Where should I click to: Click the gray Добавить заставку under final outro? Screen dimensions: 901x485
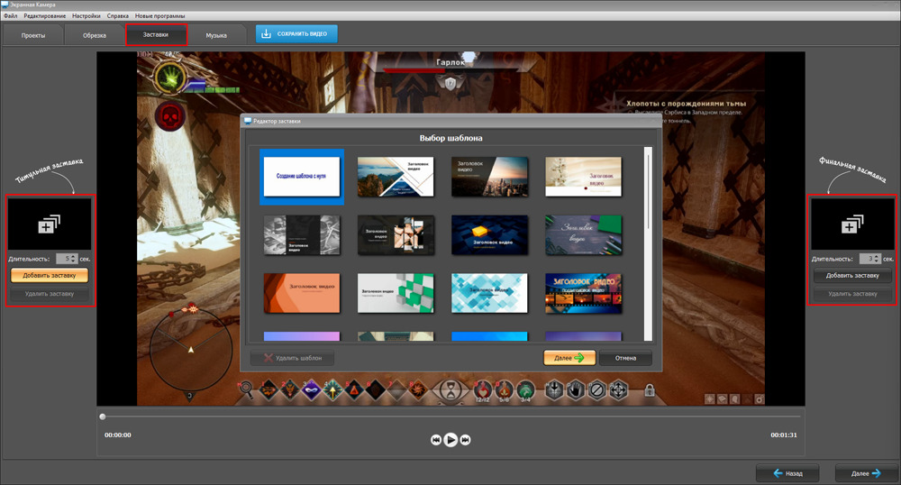coord(852,275)
